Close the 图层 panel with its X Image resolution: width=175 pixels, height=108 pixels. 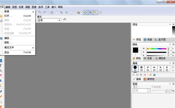tap(173, 84)
